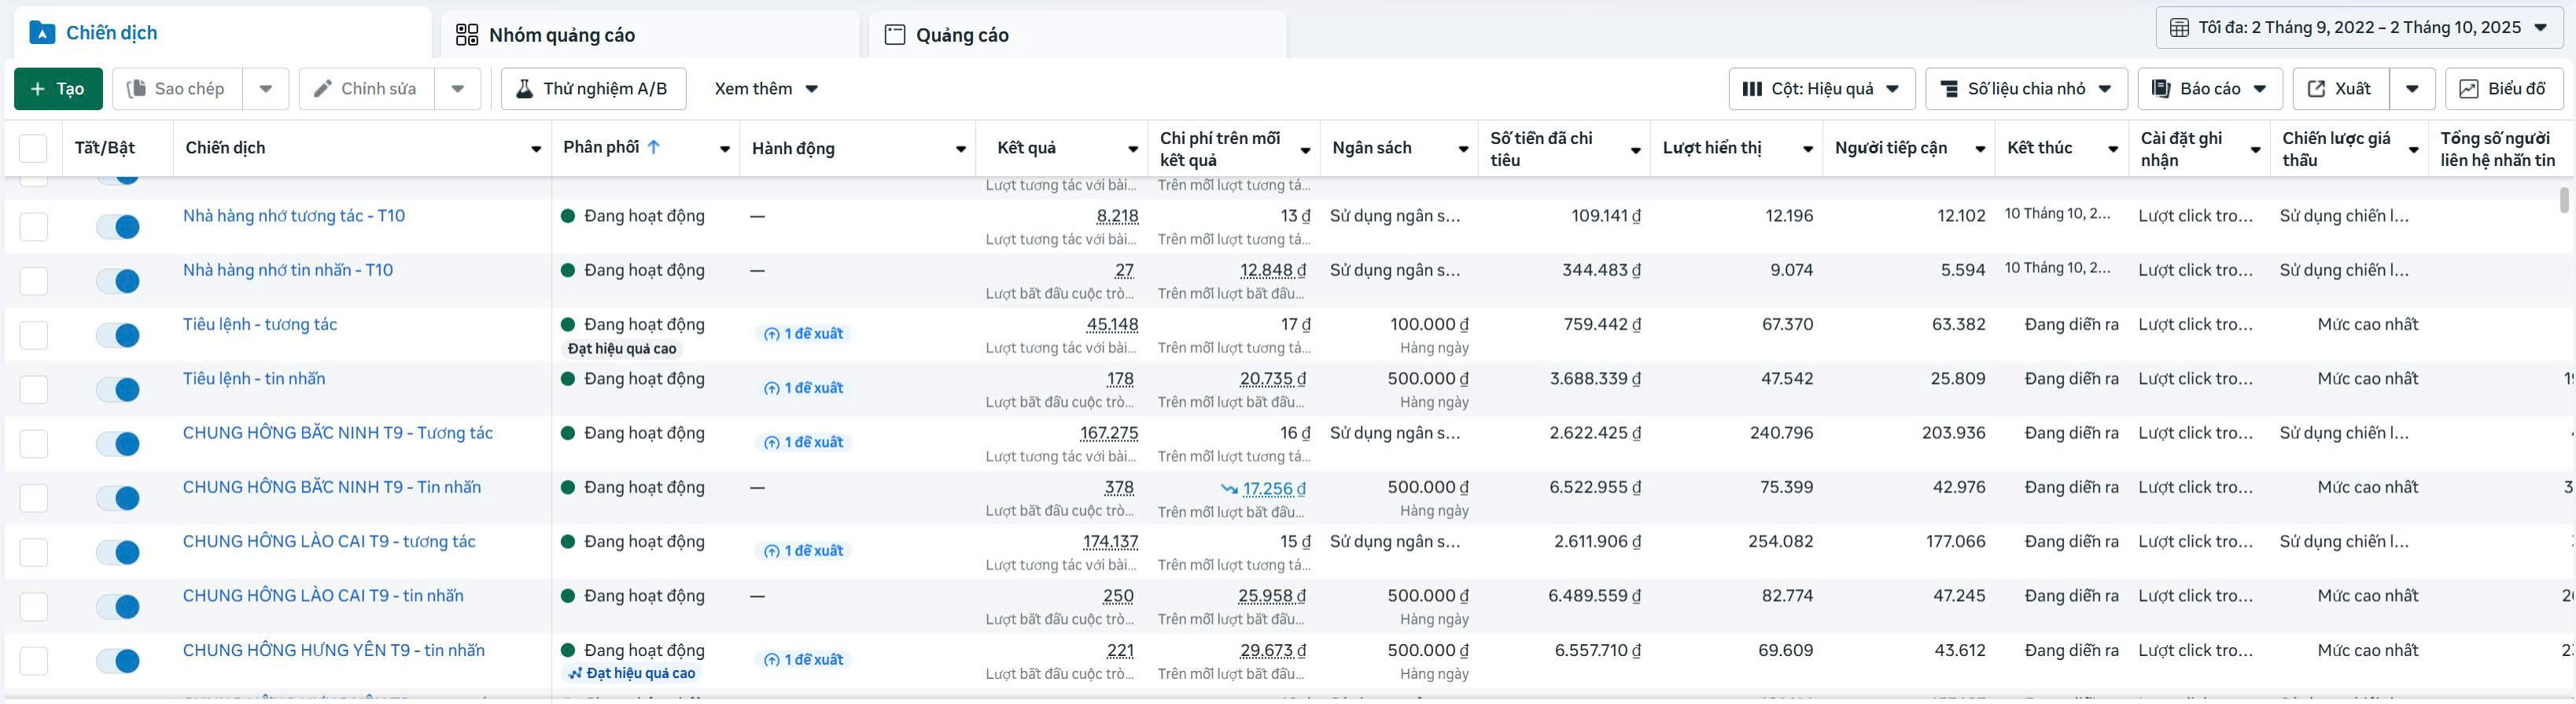Viewport: 2576px width, 704px height.
Task: Expand the Cột: Hiệu quả columns dropdown
Action: (1821, 89)
